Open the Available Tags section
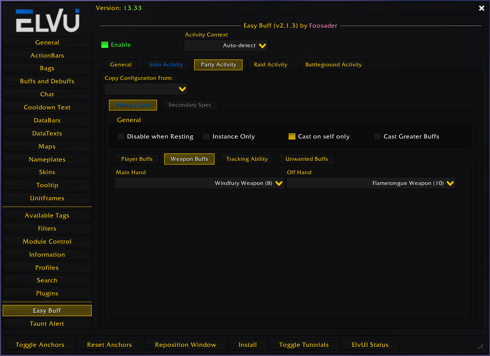This screenshot has height=356, width=490. (47, 216)
